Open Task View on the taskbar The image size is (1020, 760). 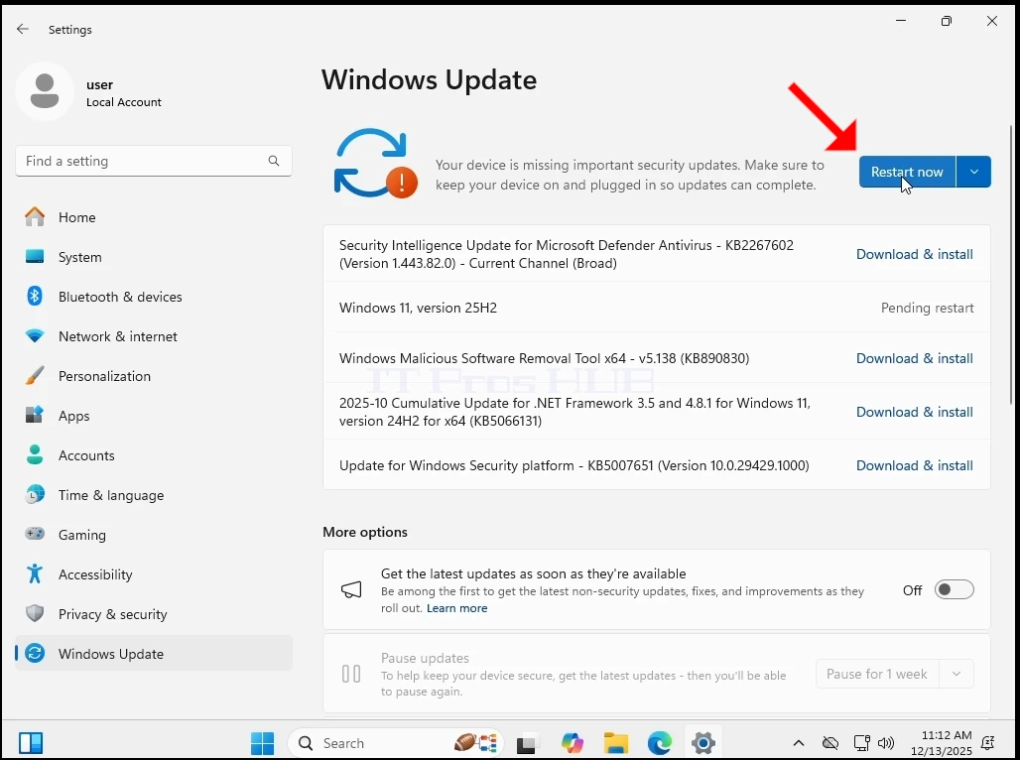[x=526, y=742]
